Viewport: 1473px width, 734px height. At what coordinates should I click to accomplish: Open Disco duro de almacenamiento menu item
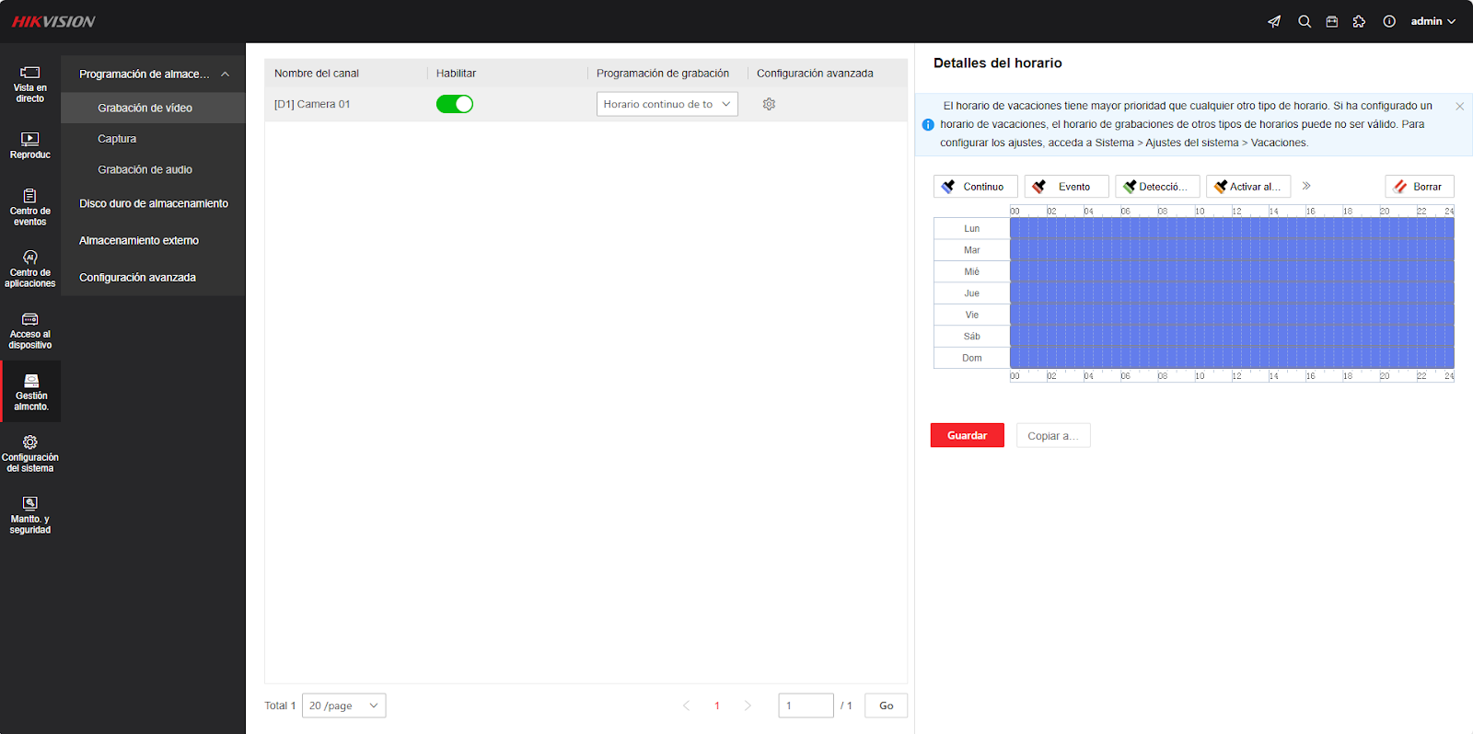(x=153, y=203)
